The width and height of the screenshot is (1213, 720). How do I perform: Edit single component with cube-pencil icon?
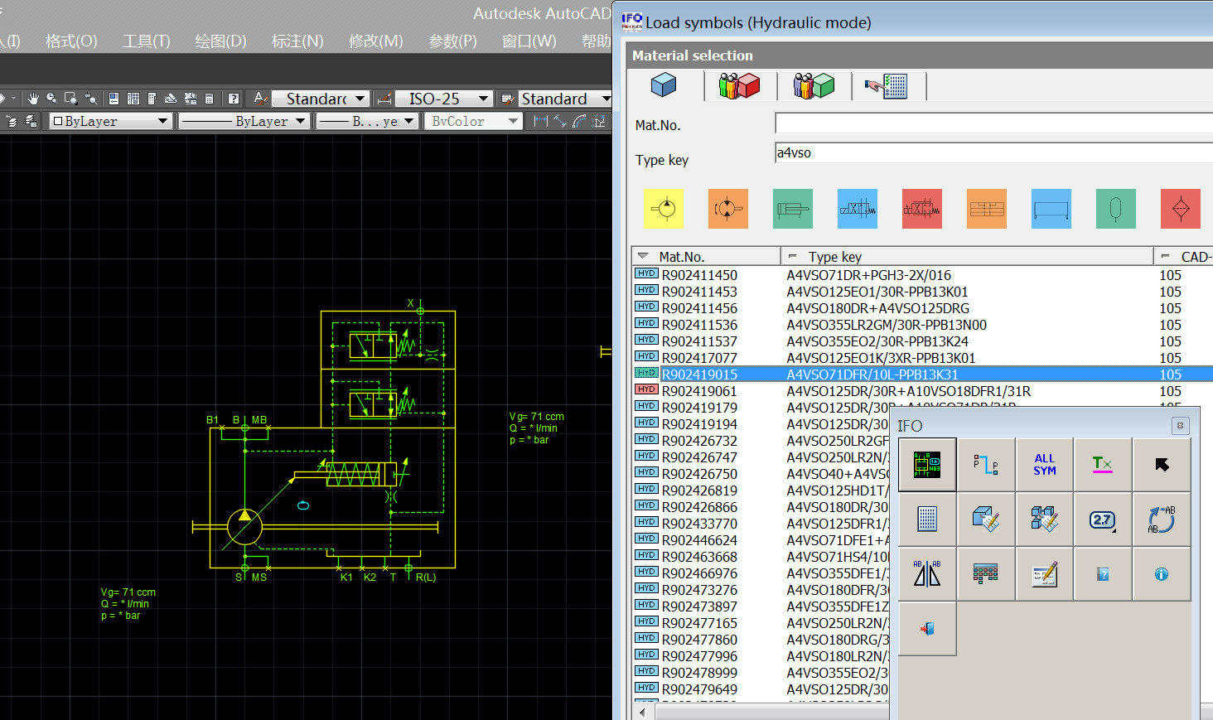click(986, 519)
